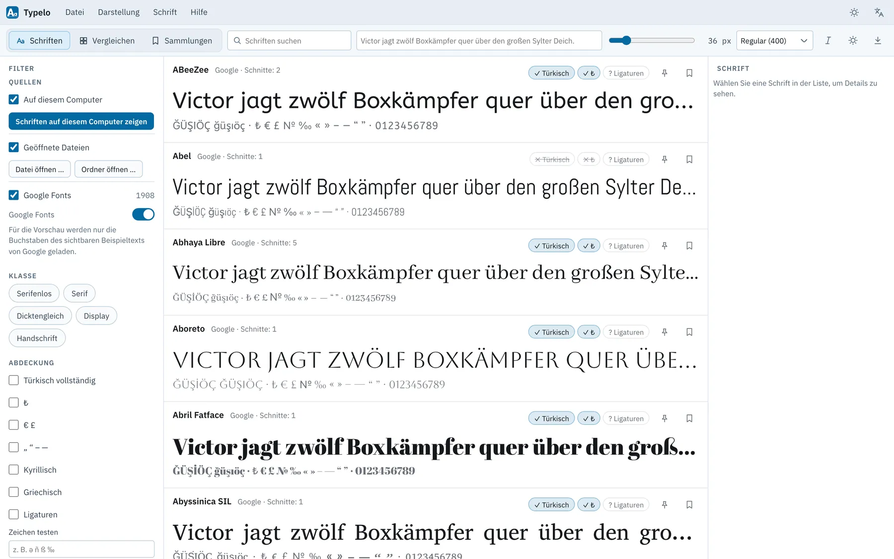Image resolution: width=894 pixels, height=559 pixels.
Task: Click the download icon in toolbar
Action: point(878,41)
